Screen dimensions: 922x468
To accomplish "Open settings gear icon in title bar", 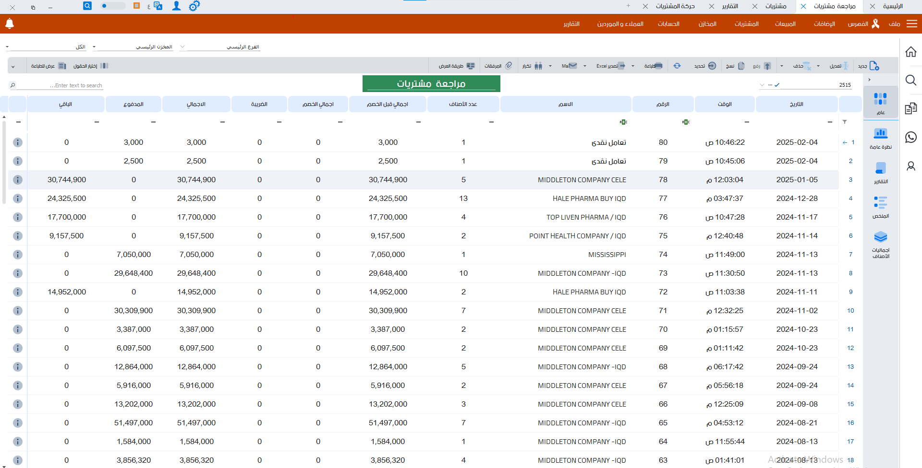I will pyautogui.click(x=194, y=6).
